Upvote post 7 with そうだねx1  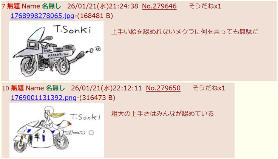click(205, 6)
